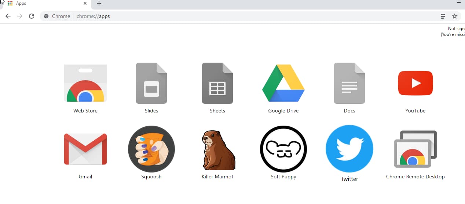Open the Gmail app

coord(85,149)
